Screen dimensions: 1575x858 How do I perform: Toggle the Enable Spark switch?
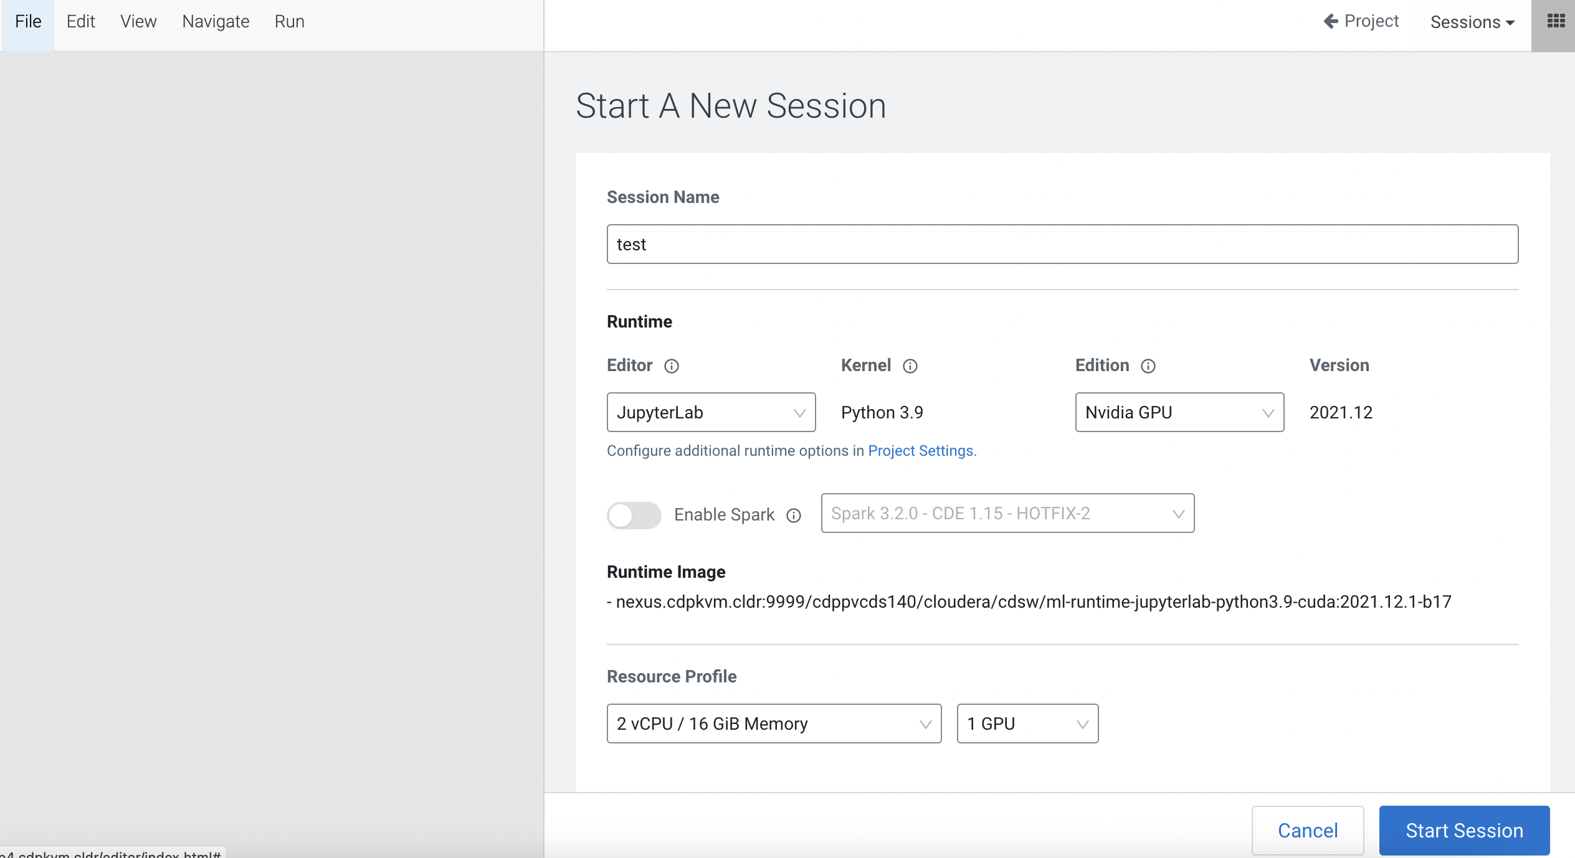tap(634, 515)
